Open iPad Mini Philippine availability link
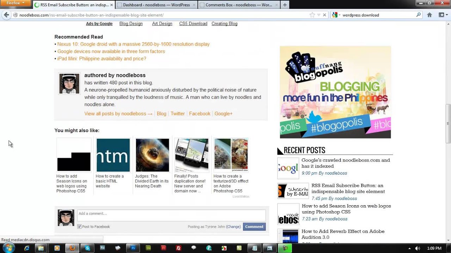 [101, 59]
